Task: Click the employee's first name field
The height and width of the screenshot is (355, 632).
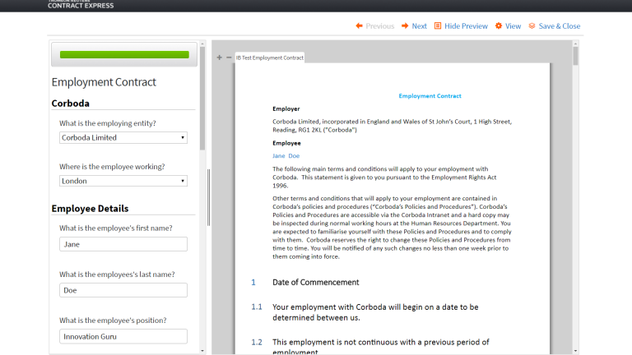Action: (123, 244)
